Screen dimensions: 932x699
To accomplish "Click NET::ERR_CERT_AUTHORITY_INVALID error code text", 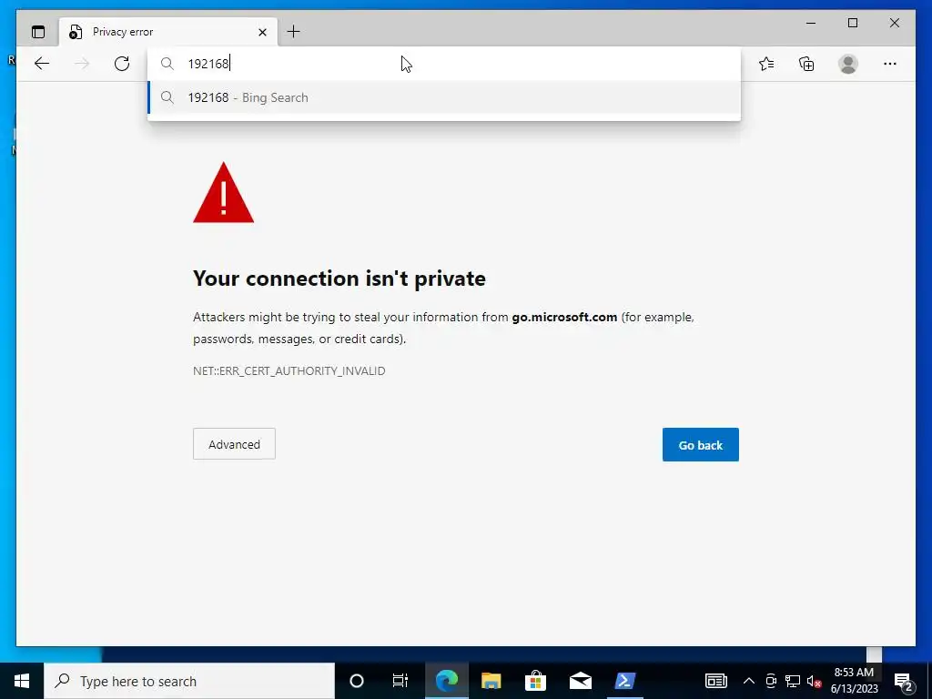I will 289,371.
